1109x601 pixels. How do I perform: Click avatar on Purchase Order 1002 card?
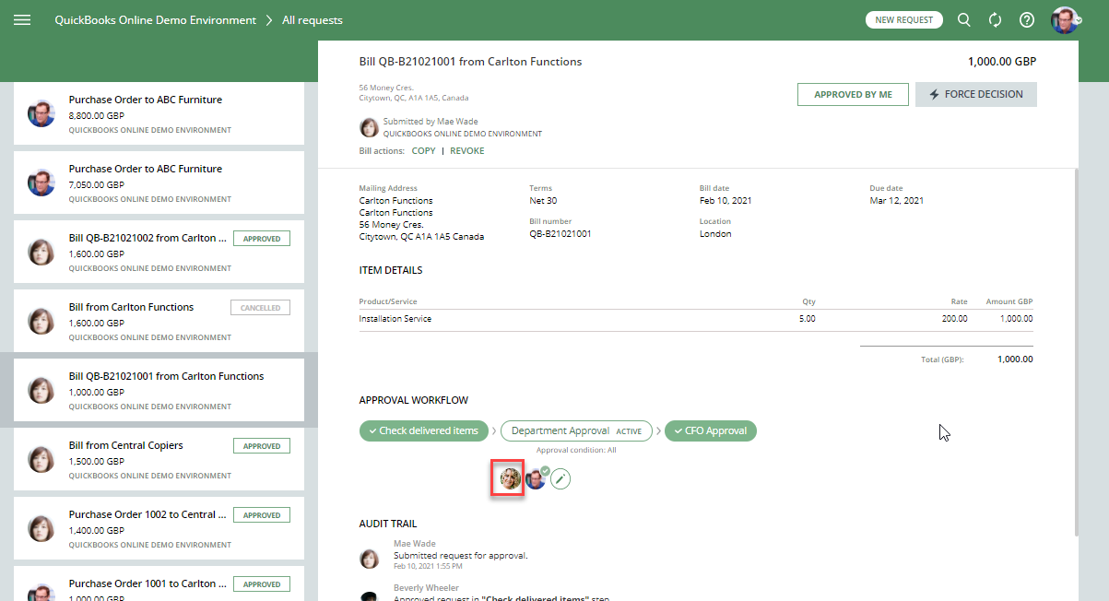point(41,528)
